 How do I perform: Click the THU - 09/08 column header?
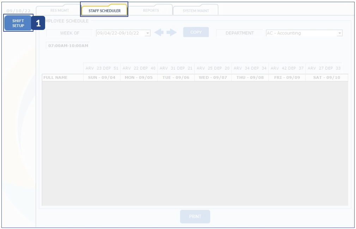(250, 78)
